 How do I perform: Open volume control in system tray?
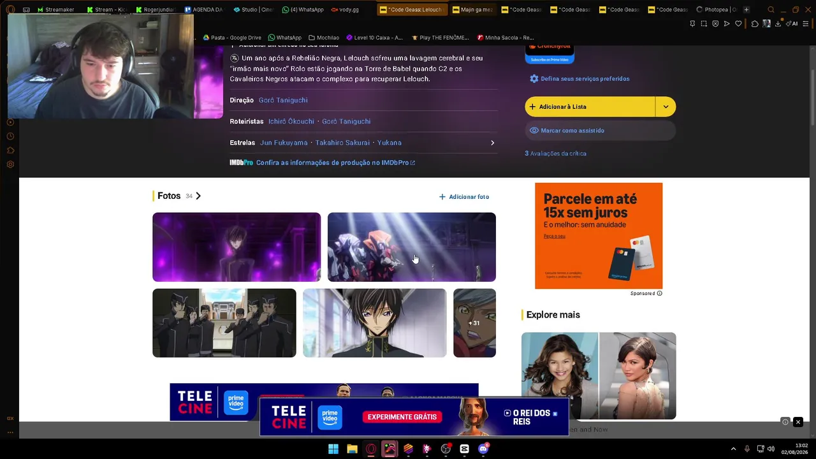tap(771, 449)
